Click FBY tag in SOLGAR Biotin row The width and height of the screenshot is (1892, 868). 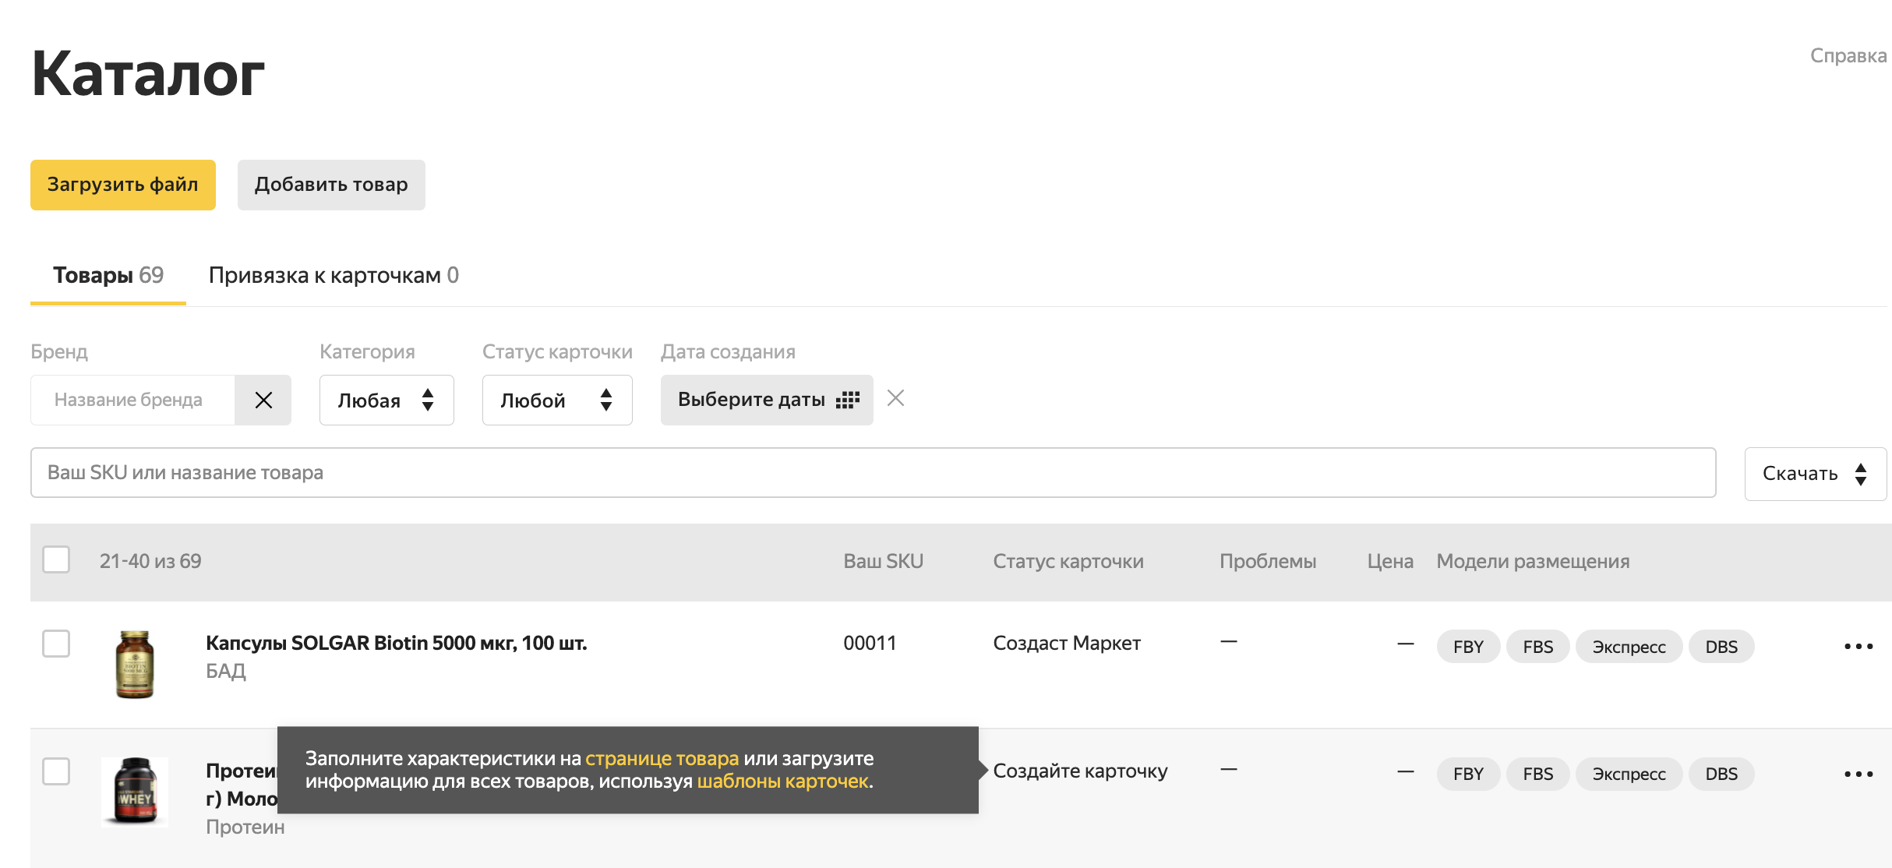point(1468,647)
